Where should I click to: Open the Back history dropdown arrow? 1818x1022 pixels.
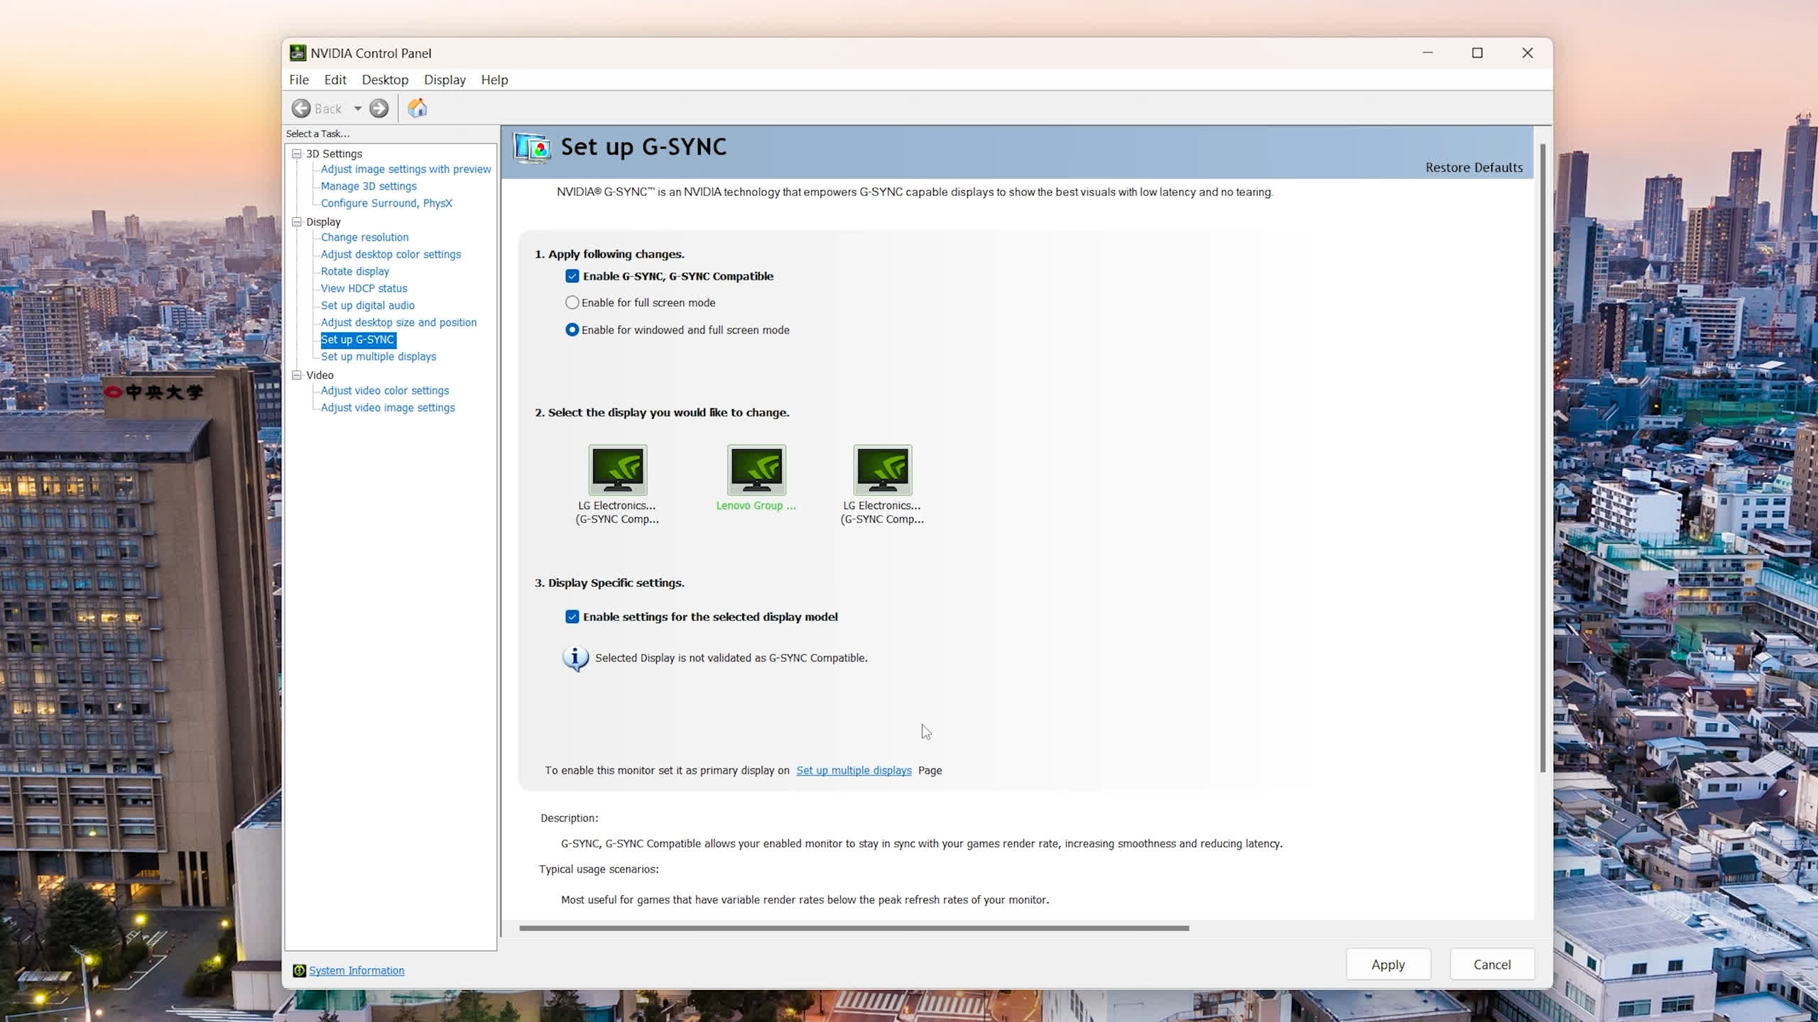(x=358, y=109)
